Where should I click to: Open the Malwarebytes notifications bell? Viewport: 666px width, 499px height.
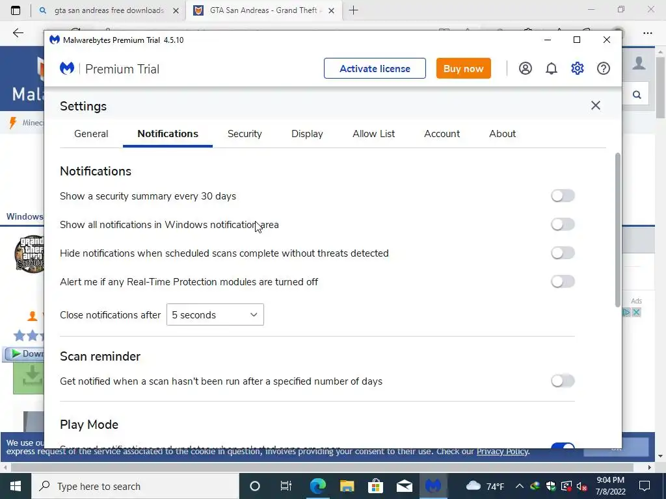tap(551, 68)
